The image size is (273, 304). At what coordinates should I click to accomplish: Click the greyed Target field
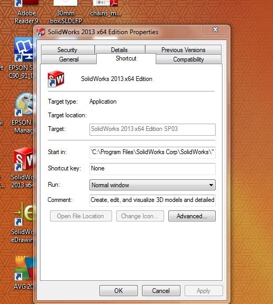tap(153, 129)
